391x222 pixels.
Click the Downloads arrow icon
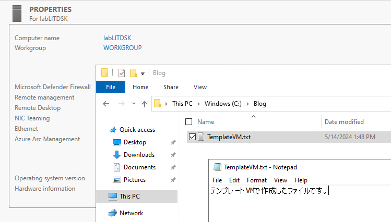117,155
